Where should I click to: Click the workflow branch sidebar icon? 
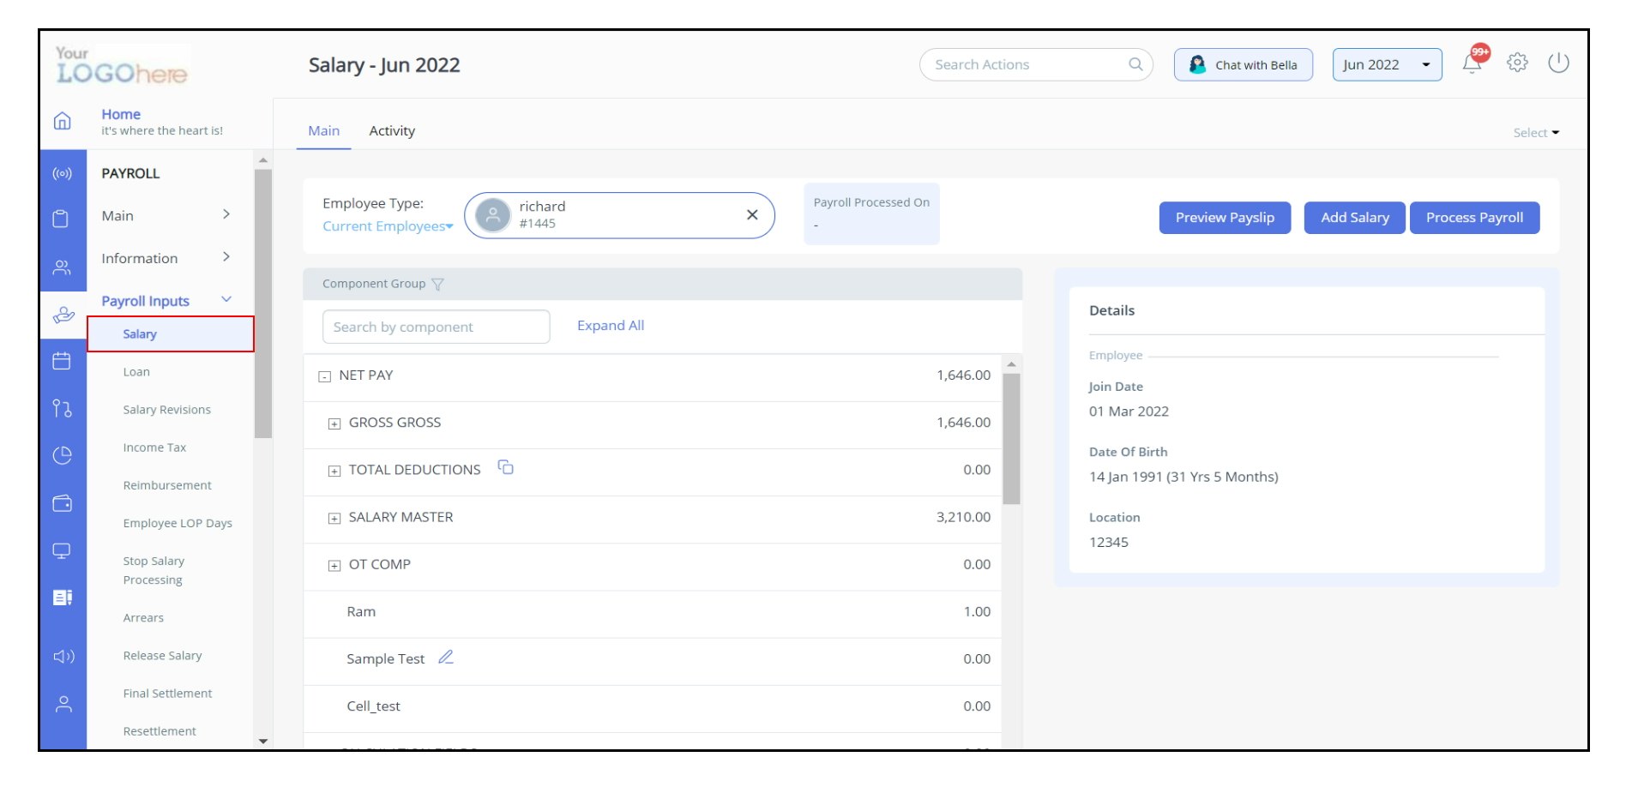click(62, 408)
